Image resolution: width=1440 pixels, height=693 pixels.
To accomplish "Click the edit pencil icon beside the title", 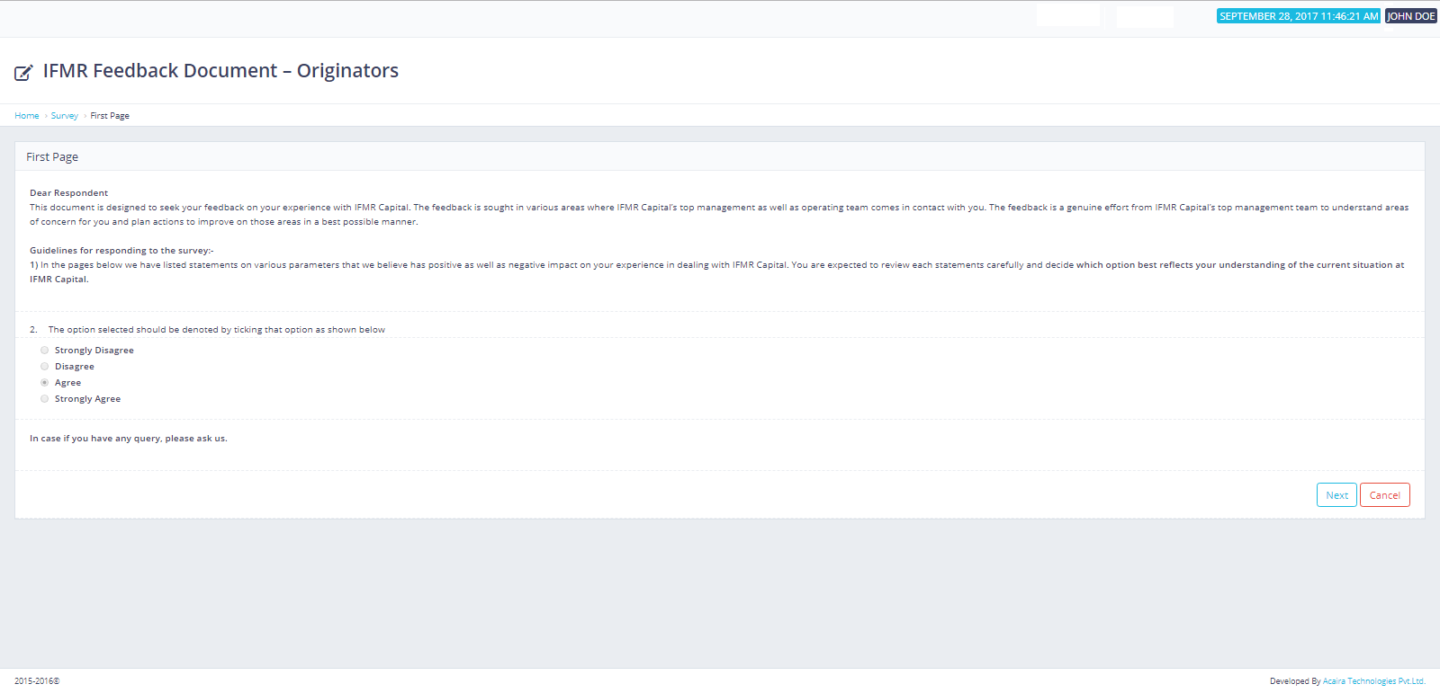I will [23, 72].
